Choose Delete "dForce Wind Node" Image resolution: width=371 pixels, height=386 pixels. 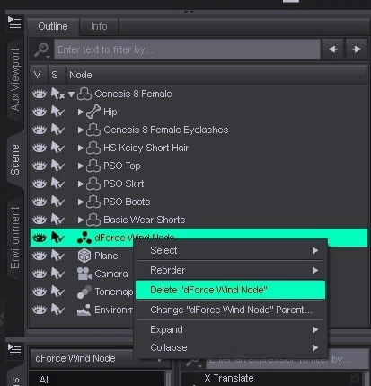(x=230, y=290)
